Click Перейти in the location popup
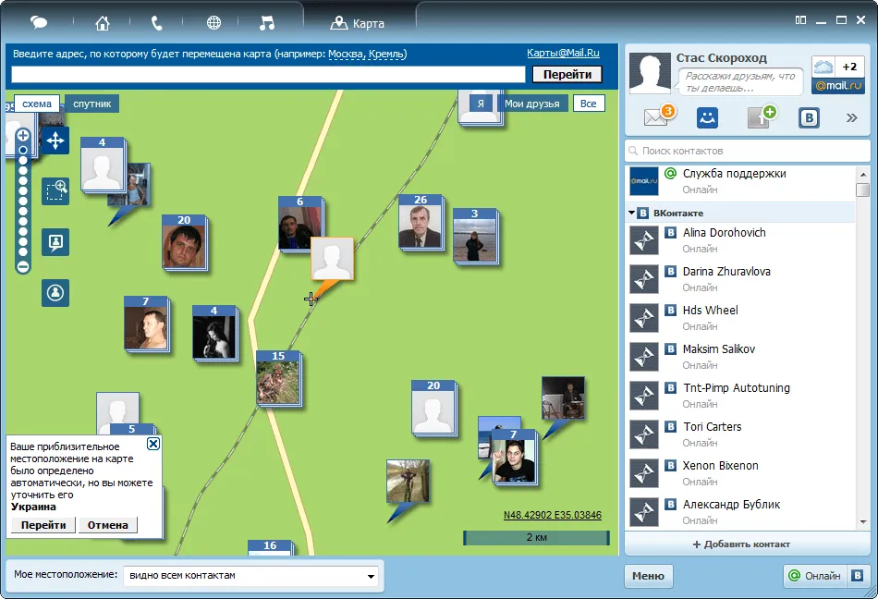Screen dimensions: 878x599 tap(43, 525)
